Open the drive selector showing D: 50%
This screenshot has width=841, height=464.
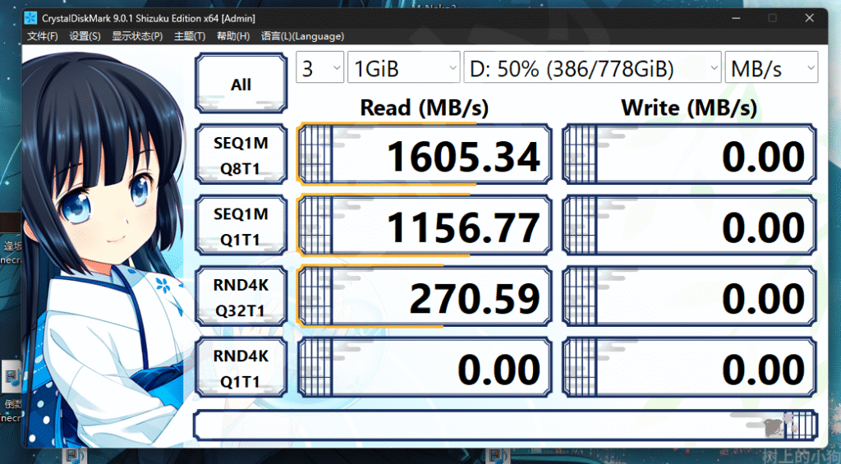592,67
